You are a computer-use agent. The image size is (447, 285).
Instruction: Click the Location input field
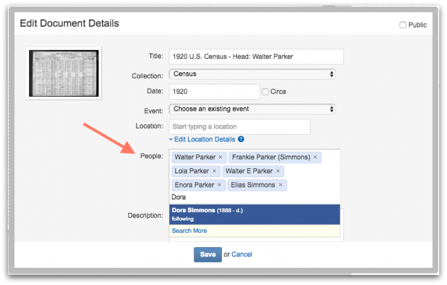click(x=239, y=127)
